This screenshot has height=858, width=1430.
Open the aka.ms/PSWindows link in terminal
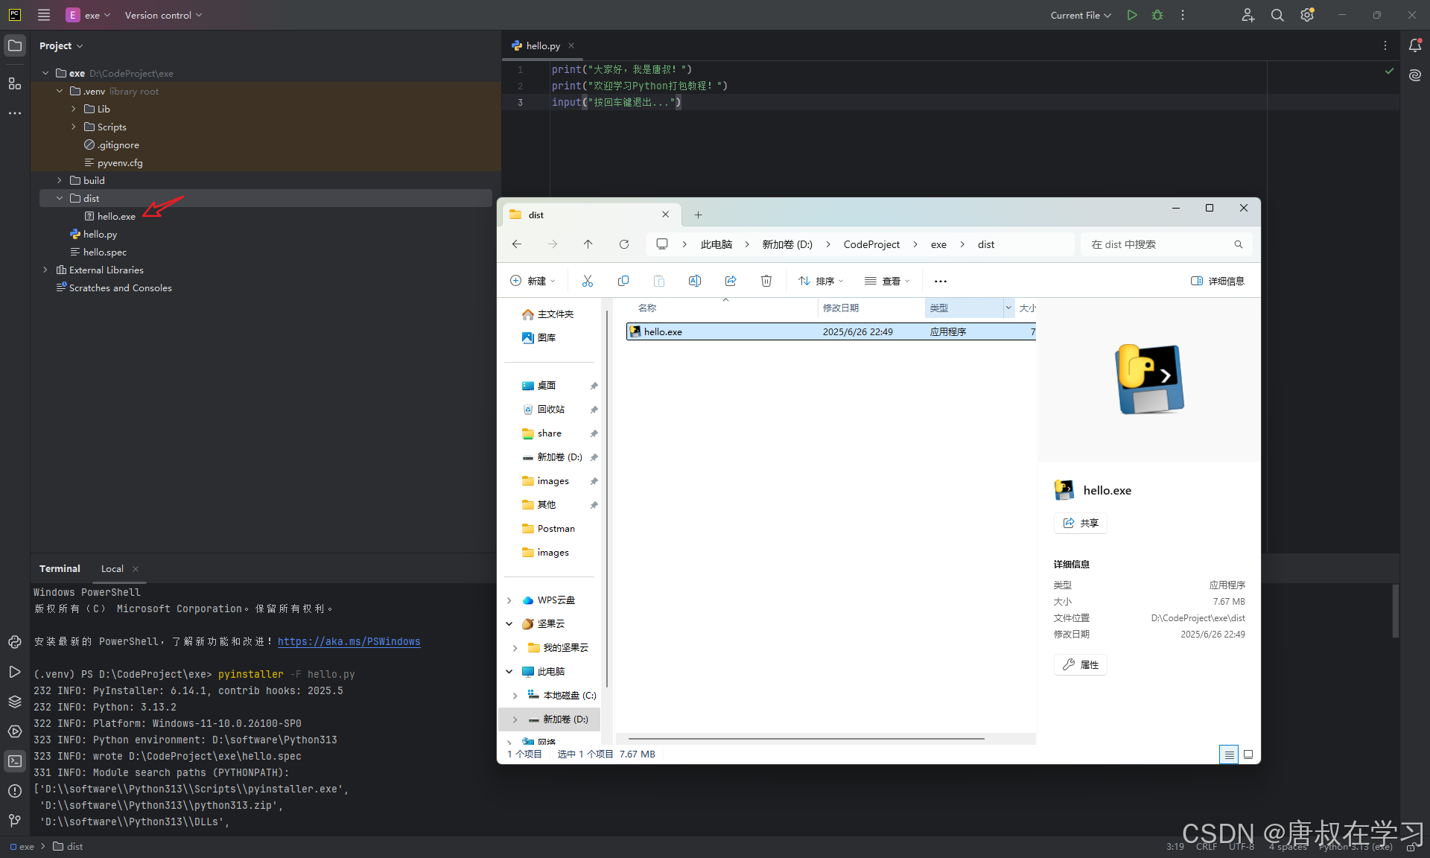(349, 641)
